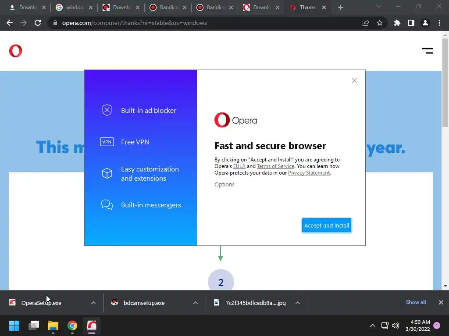The width and height of the screenshot is (449, 336).
Task: Close the downloads bar
Action: (x=441, y=302)
